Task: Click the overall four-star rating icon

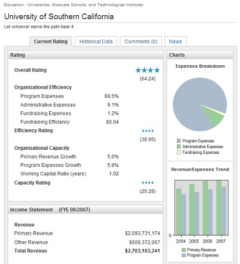Action: [x=148, y=70]
